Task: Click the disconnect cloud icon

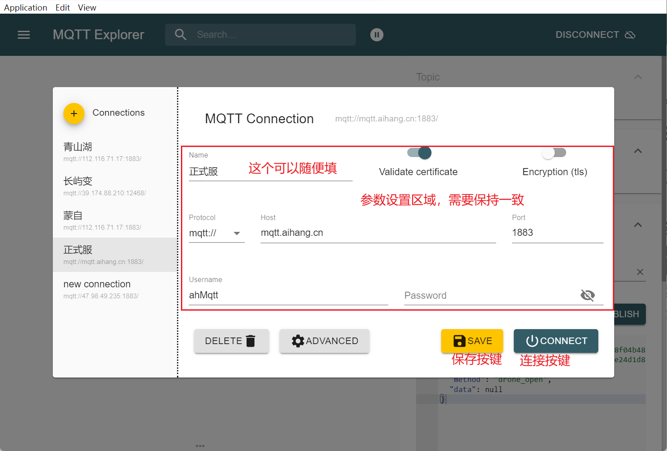Action: pos(630,35)
